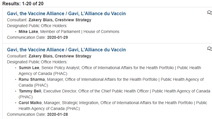Select the name Sumin Lee

[29, 68]
